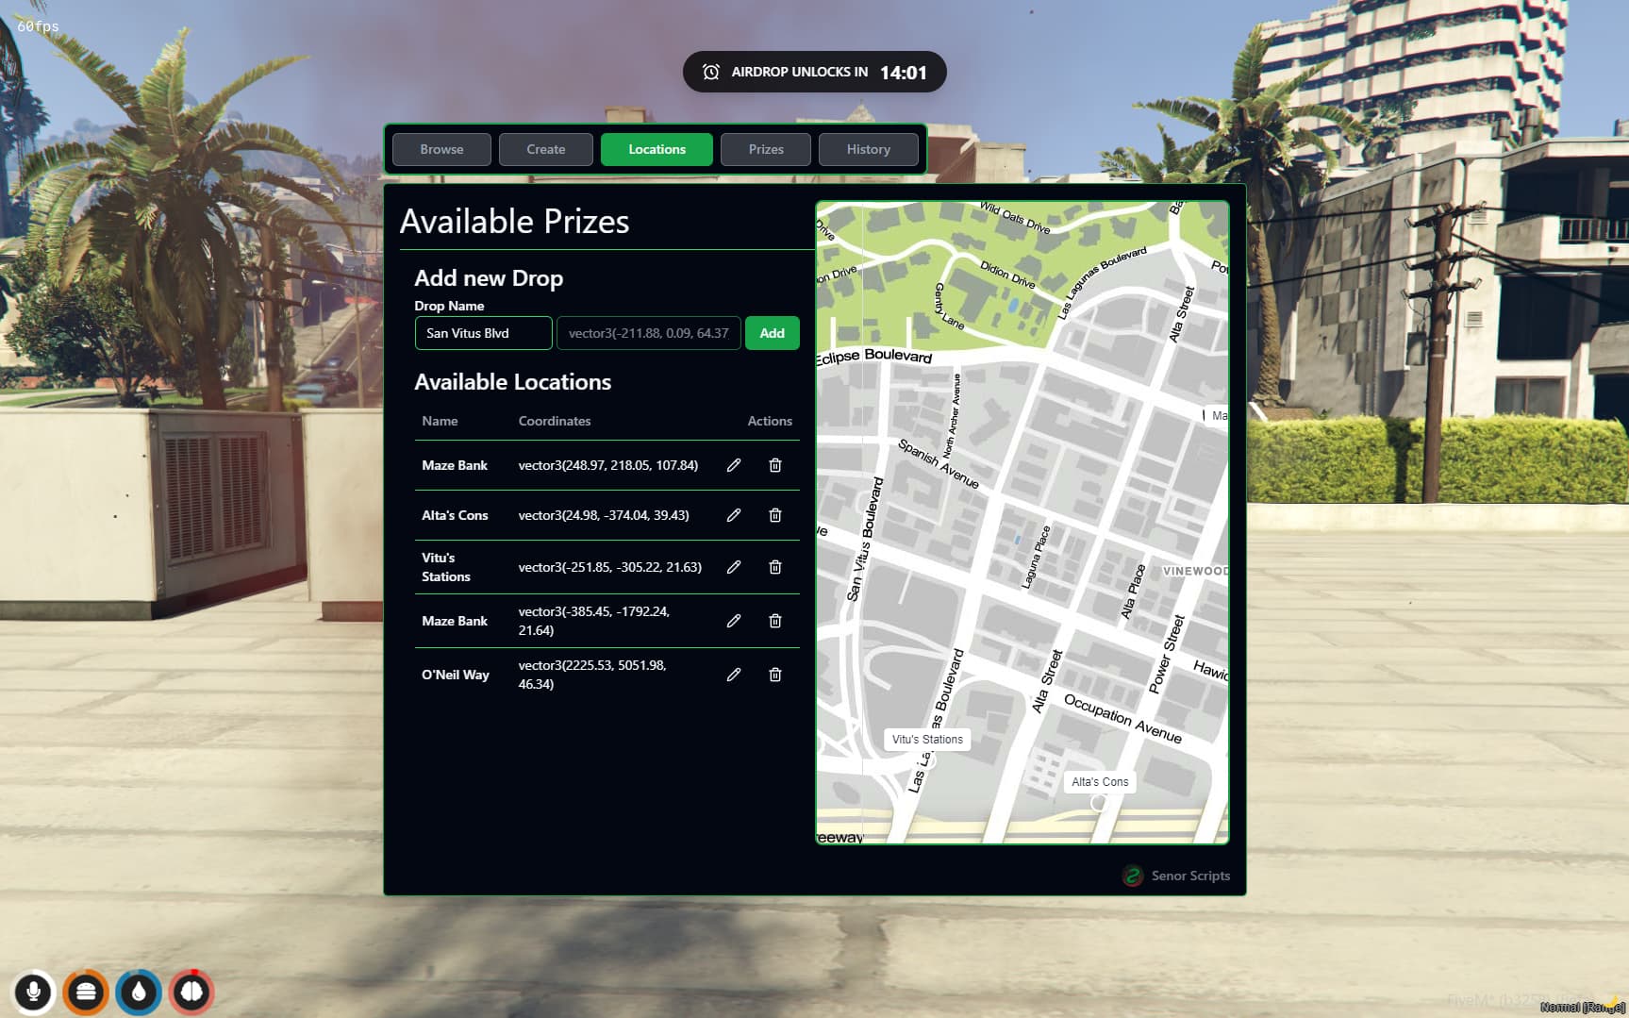
Task: Click the 60fps counter text
Action: click(38, 26)
